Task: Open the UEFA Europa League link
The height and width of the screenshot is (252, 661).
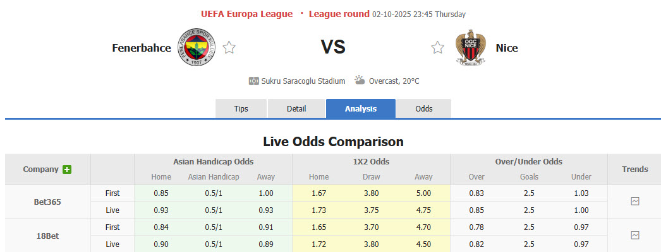Action: [x=246, y=14]
